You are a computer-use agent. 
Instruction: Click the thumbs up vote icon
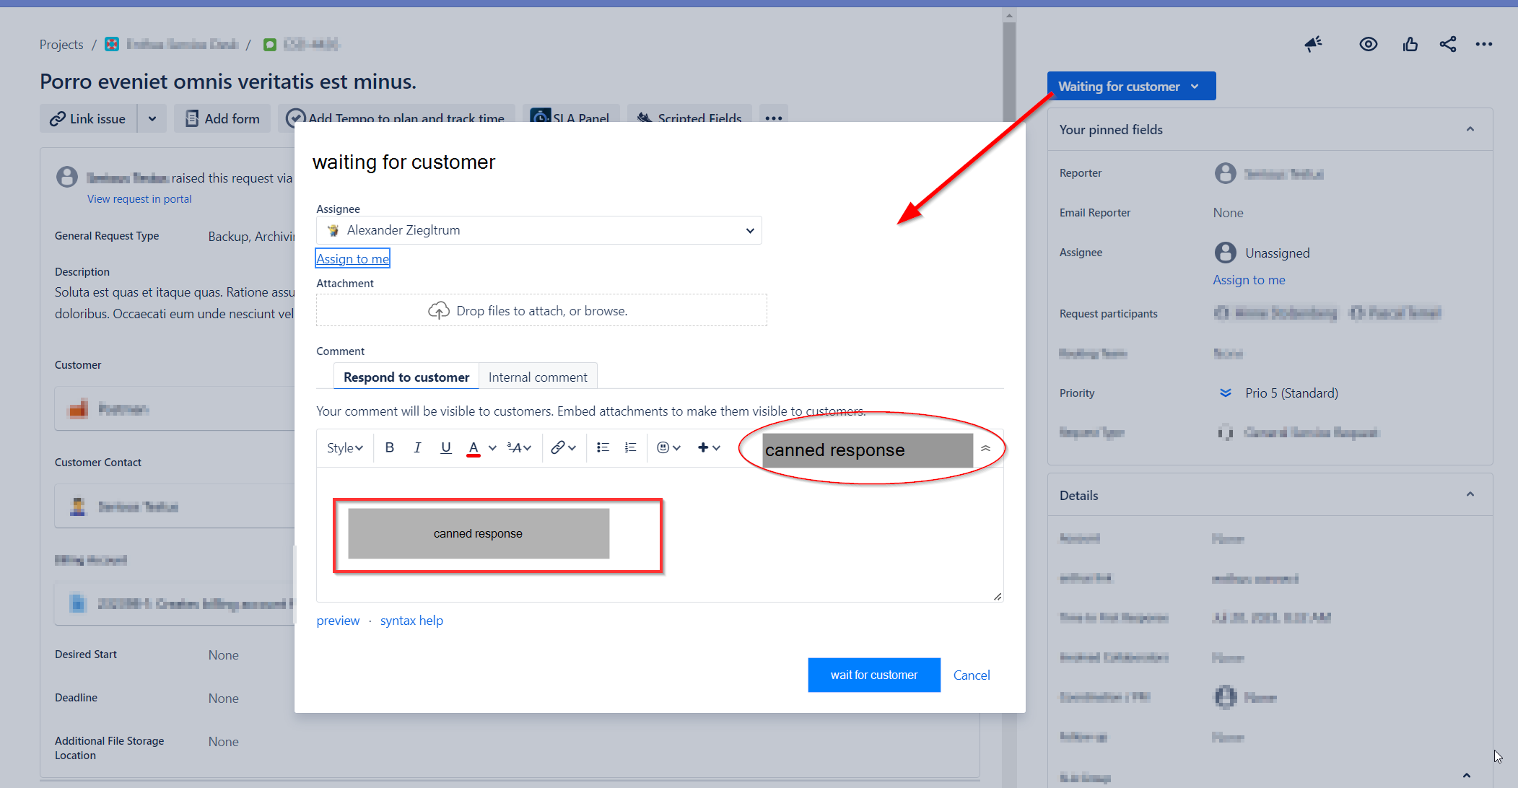(x=1410, y=44)
